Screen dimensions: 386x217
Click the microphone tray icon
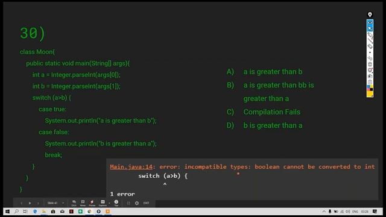[x=330, y=212]
